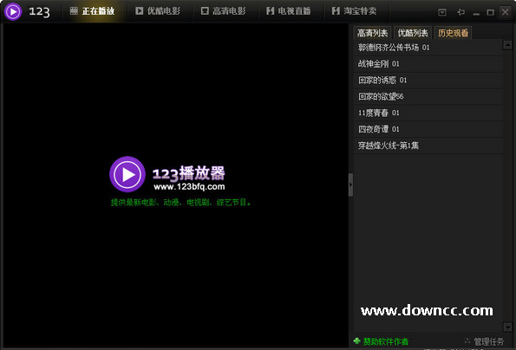This screenshot has height=350, width=516.
Task: Select history item 战神金刚 01
Action: point(428,64)
